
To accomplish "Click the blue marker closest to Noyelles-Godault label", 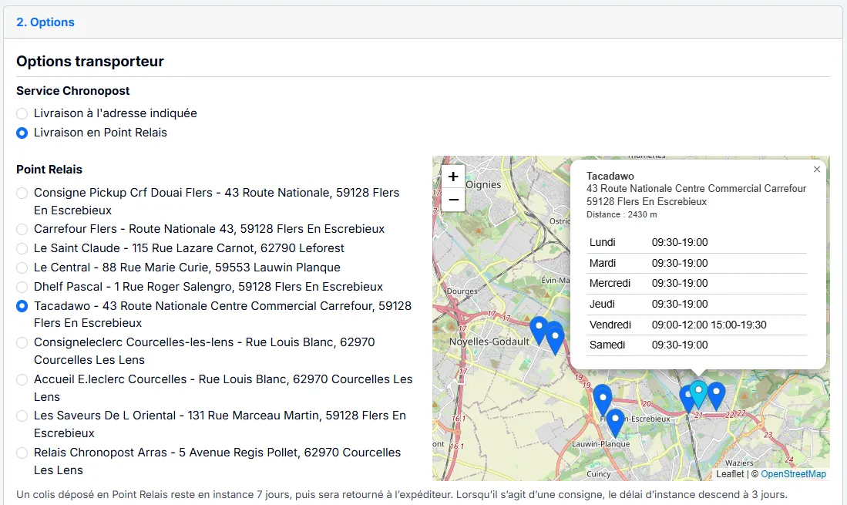I will pos(539,328).
